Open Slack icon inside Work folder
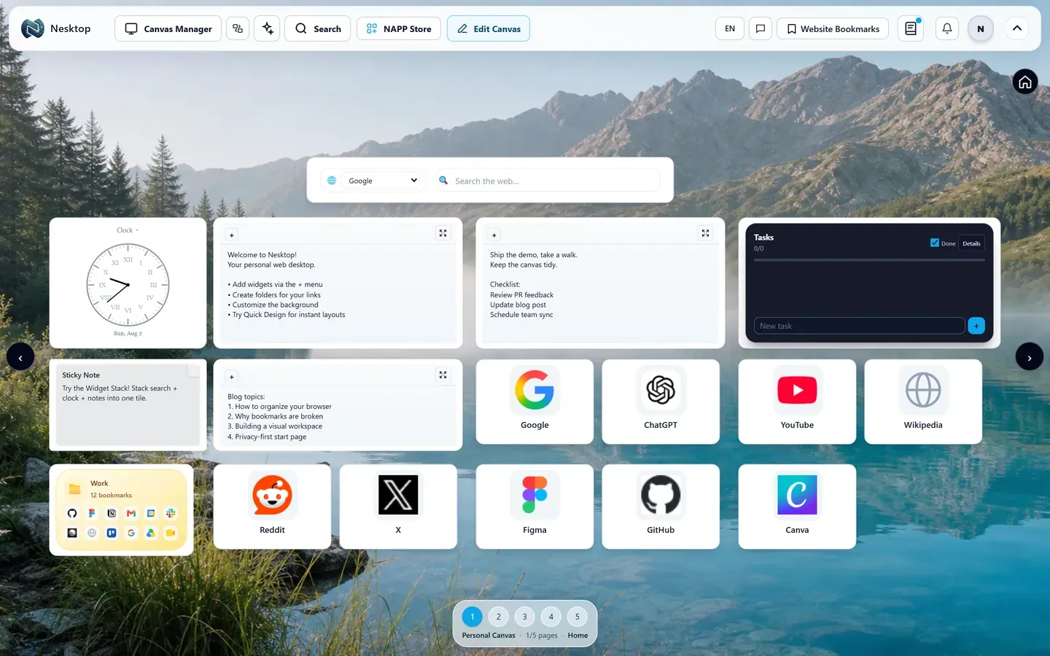The height and width of the screenshot is (656, 1050). [x=171, y=513]
